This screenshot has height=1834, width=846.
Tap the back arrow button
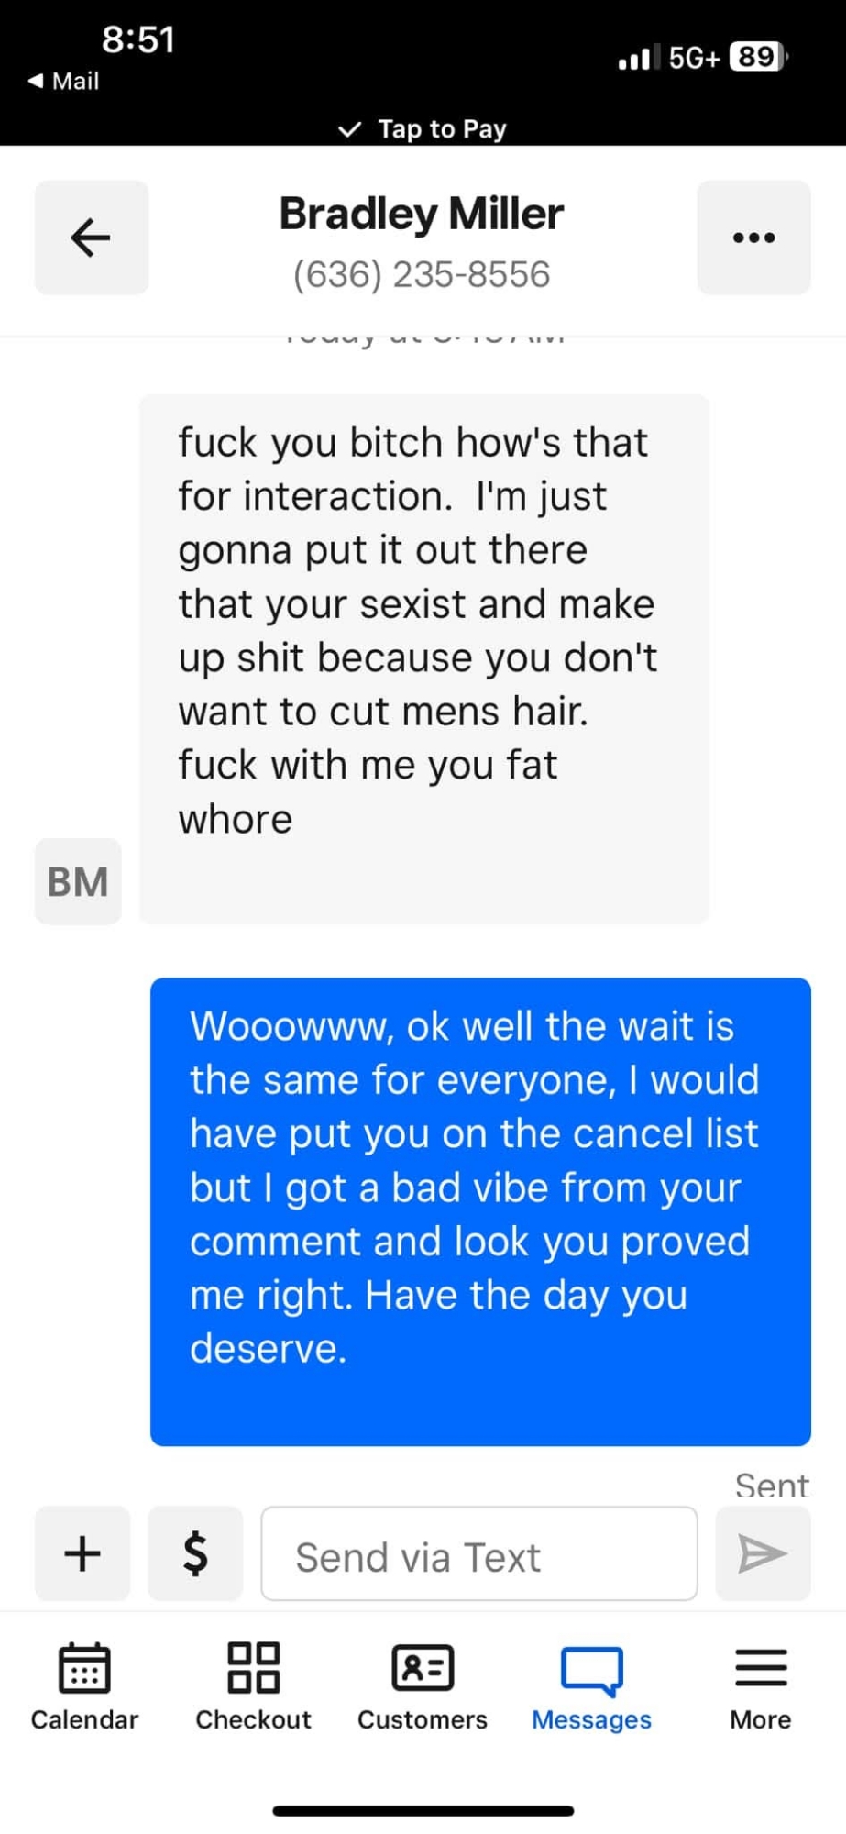[x=92, y=238]
